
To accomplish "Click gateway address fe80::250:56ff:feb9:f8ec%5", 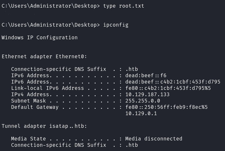I will (x=166, y=107).
